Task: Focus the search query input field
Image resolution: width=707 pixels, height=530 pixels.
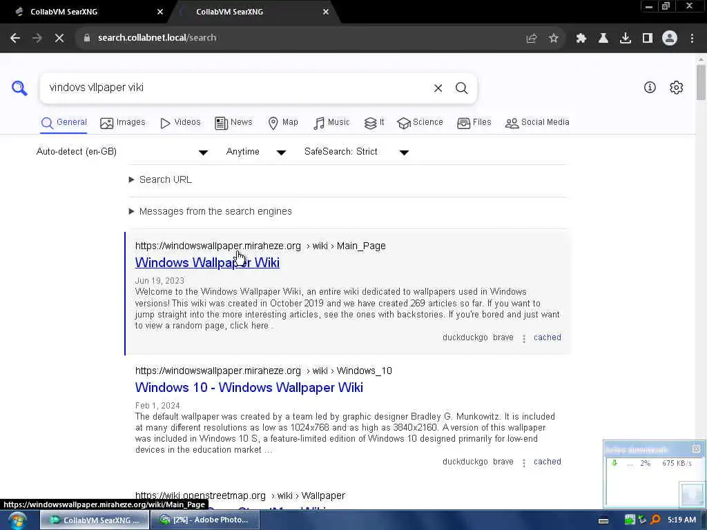Action: [238, 88]
